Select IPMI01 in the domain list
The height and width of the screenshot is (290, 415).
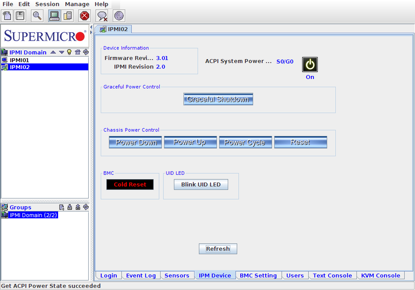pos(45,60)
